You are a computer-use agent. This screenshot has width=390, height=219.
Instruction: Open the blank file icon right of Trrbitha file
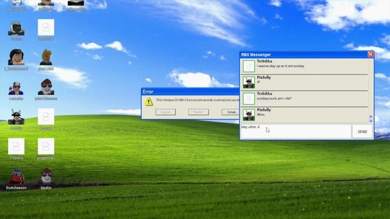click(x=46, y=146)
